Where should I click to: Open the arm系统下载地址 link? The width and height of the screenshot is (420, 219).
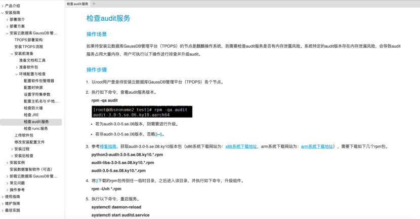pyautogui.click(x=317, y=147)
